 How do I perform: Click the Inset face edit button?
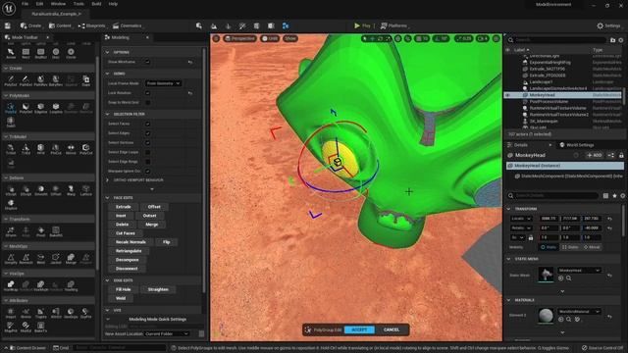[x=121, y=216]
